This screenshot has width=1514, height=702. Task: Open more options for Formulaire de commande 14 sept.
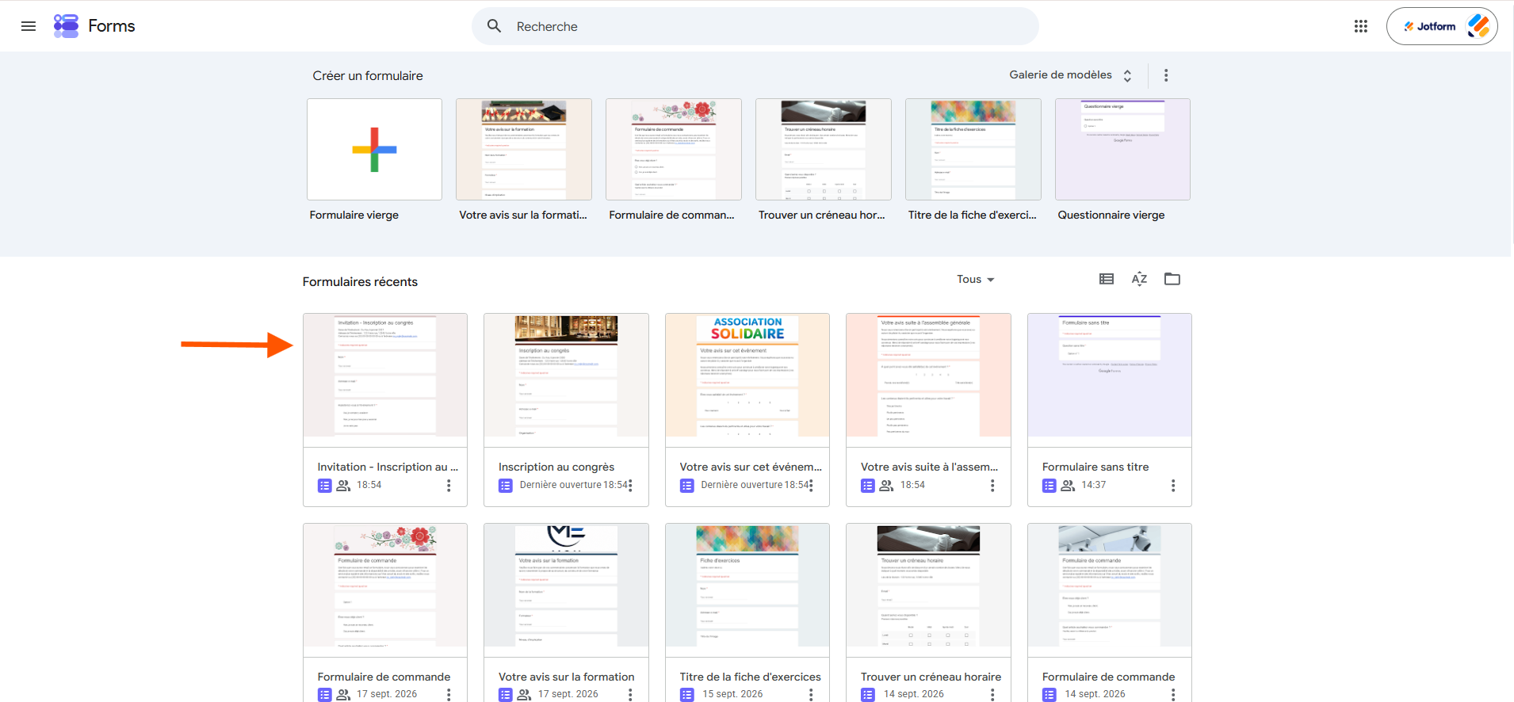pos(1173,694)
